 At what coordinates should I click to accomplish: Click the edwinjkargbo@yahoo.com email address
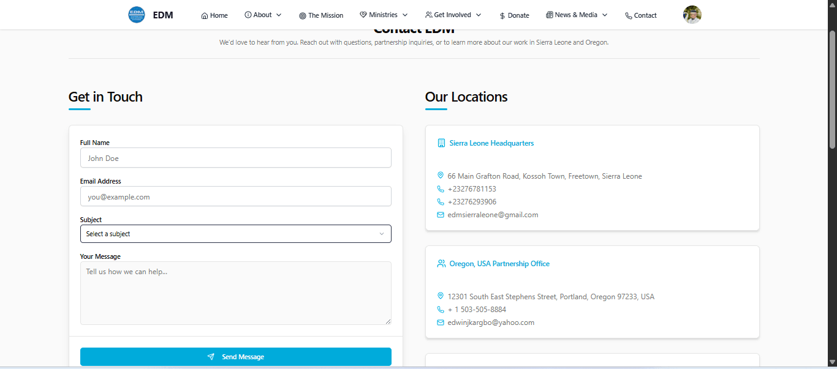(491, 322)
